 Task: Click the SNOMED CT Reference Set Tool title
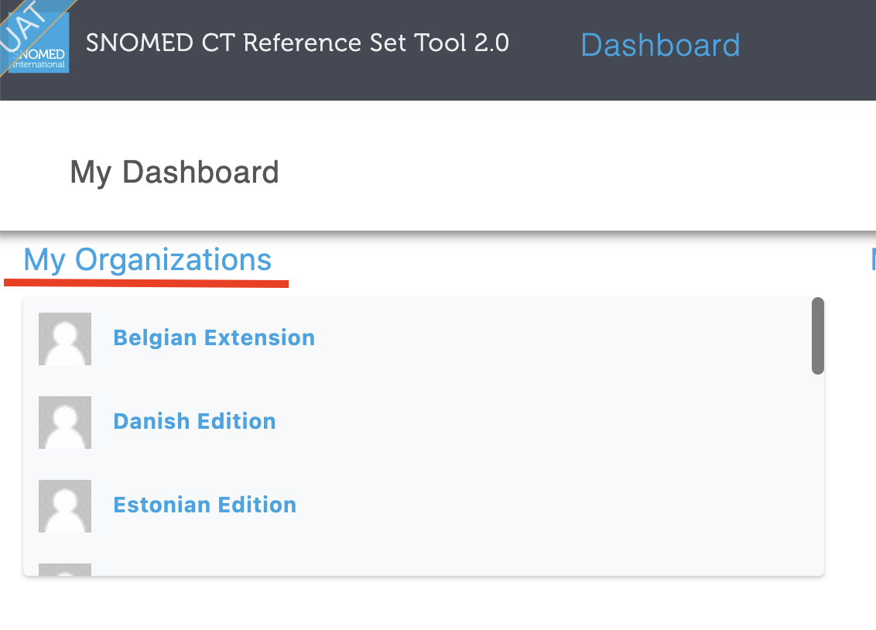coord(297,43)
